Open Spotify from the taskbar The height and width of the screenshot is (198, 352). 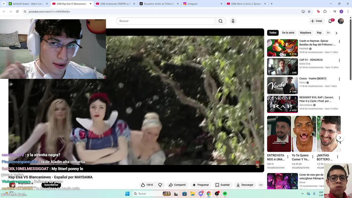coord(225,194)
